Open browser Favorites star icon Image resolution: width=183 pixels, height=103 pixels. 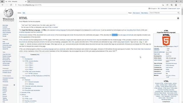coord(167,5)
